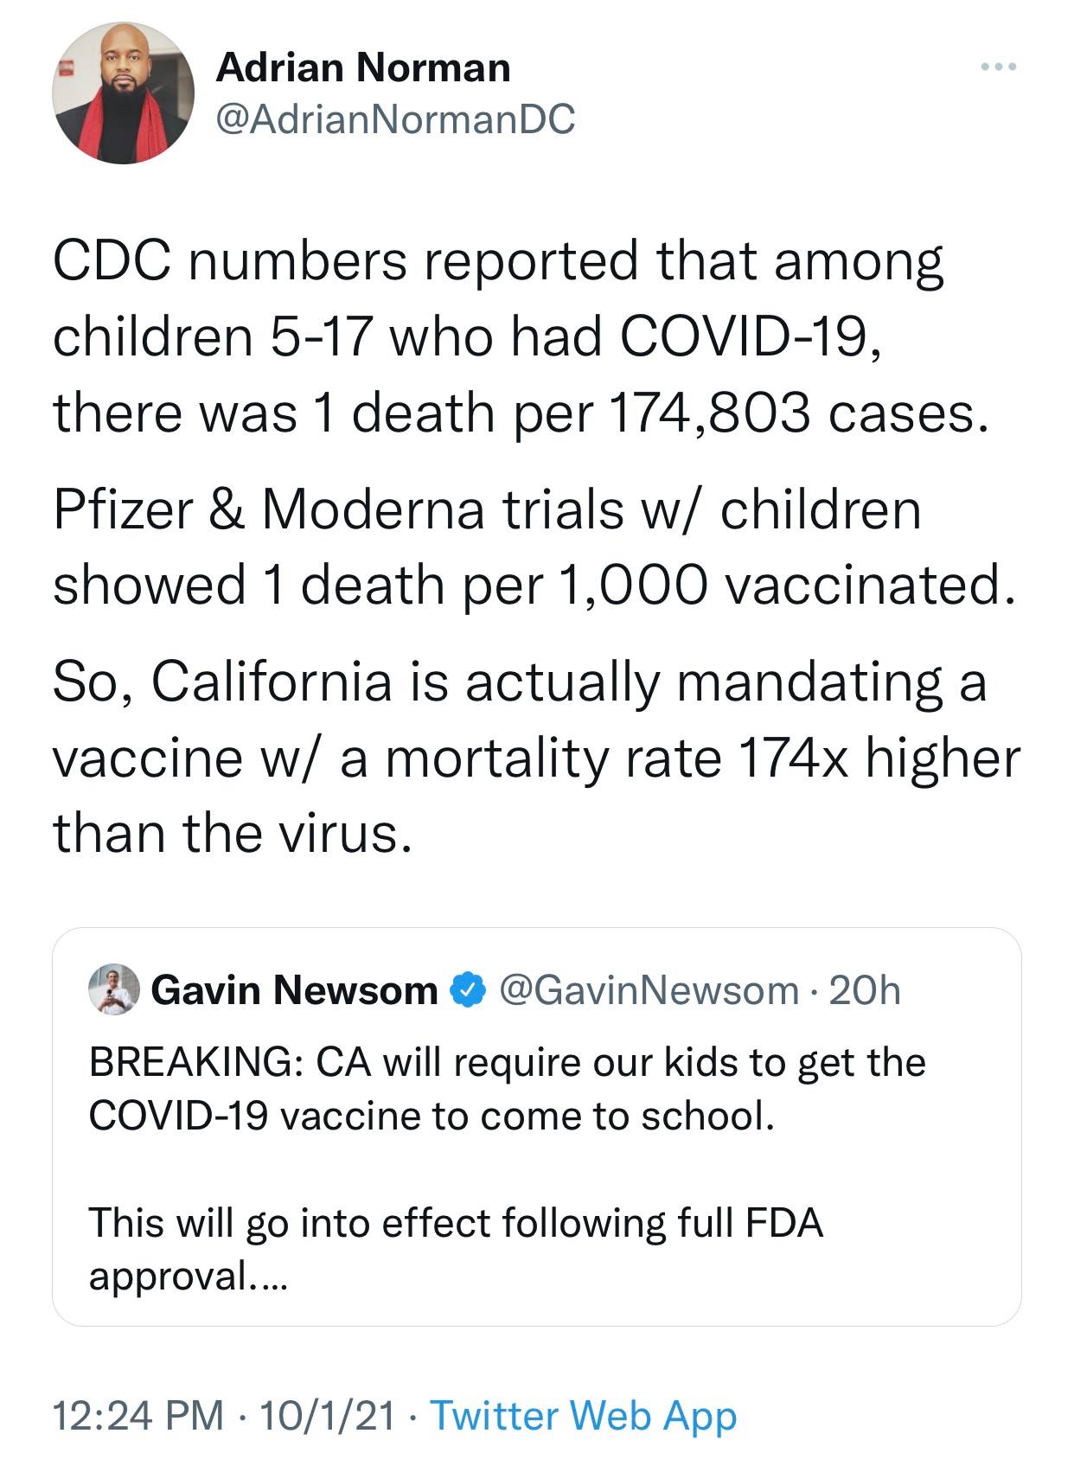The width and height of the screenshot is (1074, 1472).
Task: Open the three-dot more options menu
Action: coord(999,67)
